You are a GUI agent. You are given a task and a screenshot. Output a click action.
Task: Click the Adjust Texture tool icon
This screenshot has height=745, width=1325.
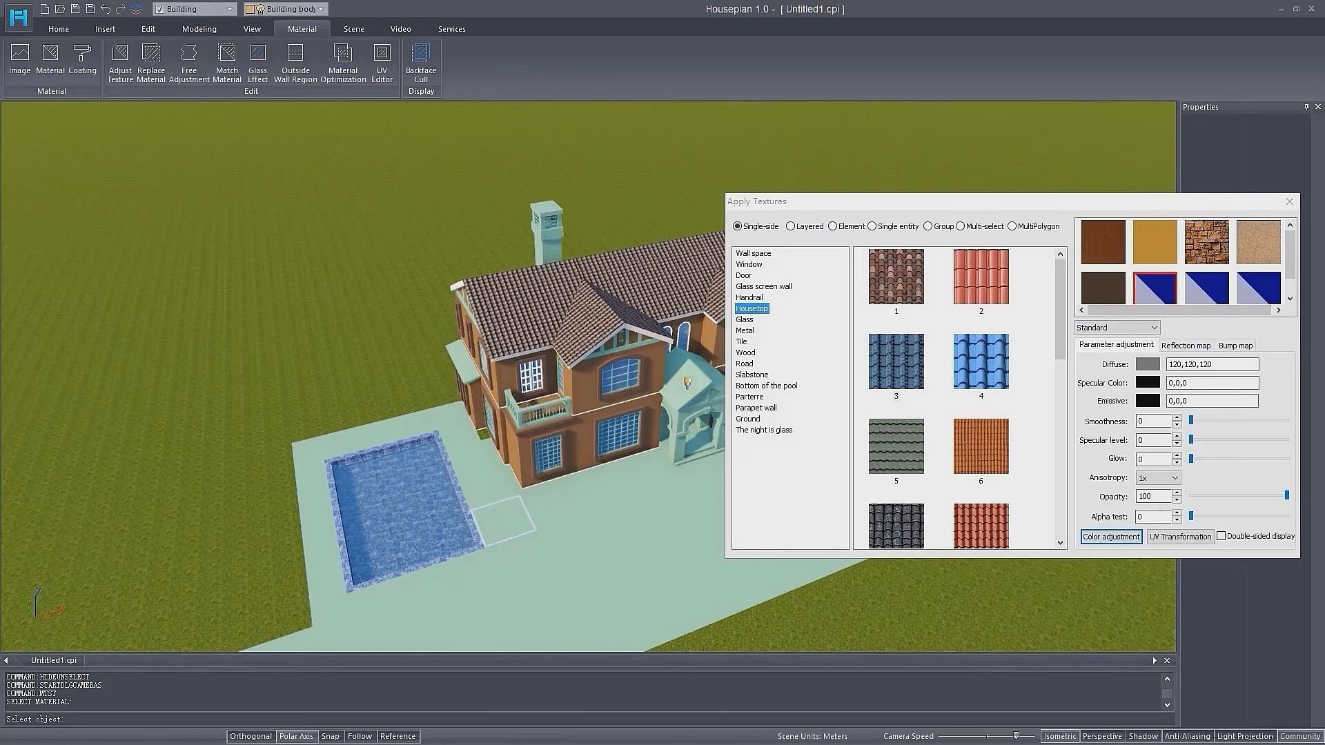[120, 54]
